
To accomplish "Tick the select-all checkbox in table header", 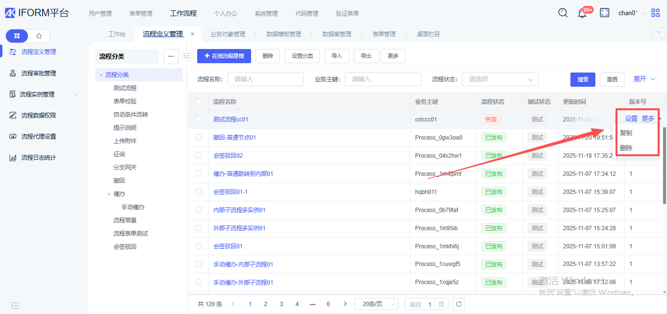I will pyautogui.click(x=199, y=101).
